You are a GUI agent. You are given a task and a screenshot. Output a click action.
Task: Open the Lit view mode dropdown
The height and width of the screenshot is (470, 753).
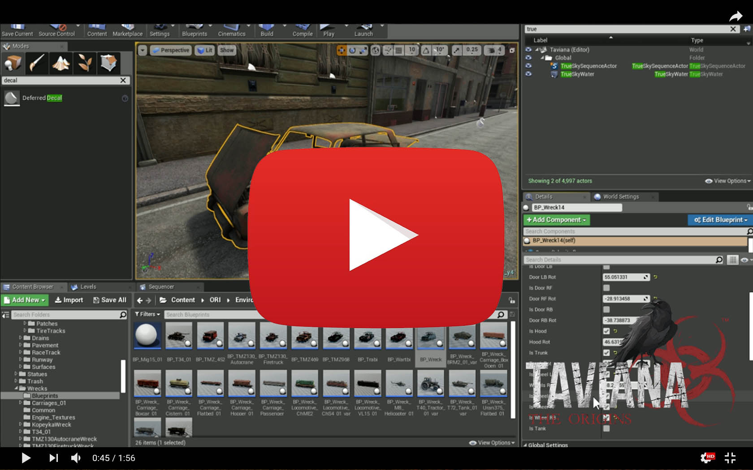tap(205, 50)
